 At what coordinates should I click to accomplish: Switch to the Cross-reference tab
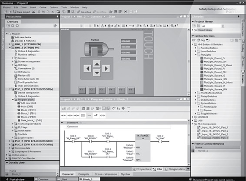106,174
